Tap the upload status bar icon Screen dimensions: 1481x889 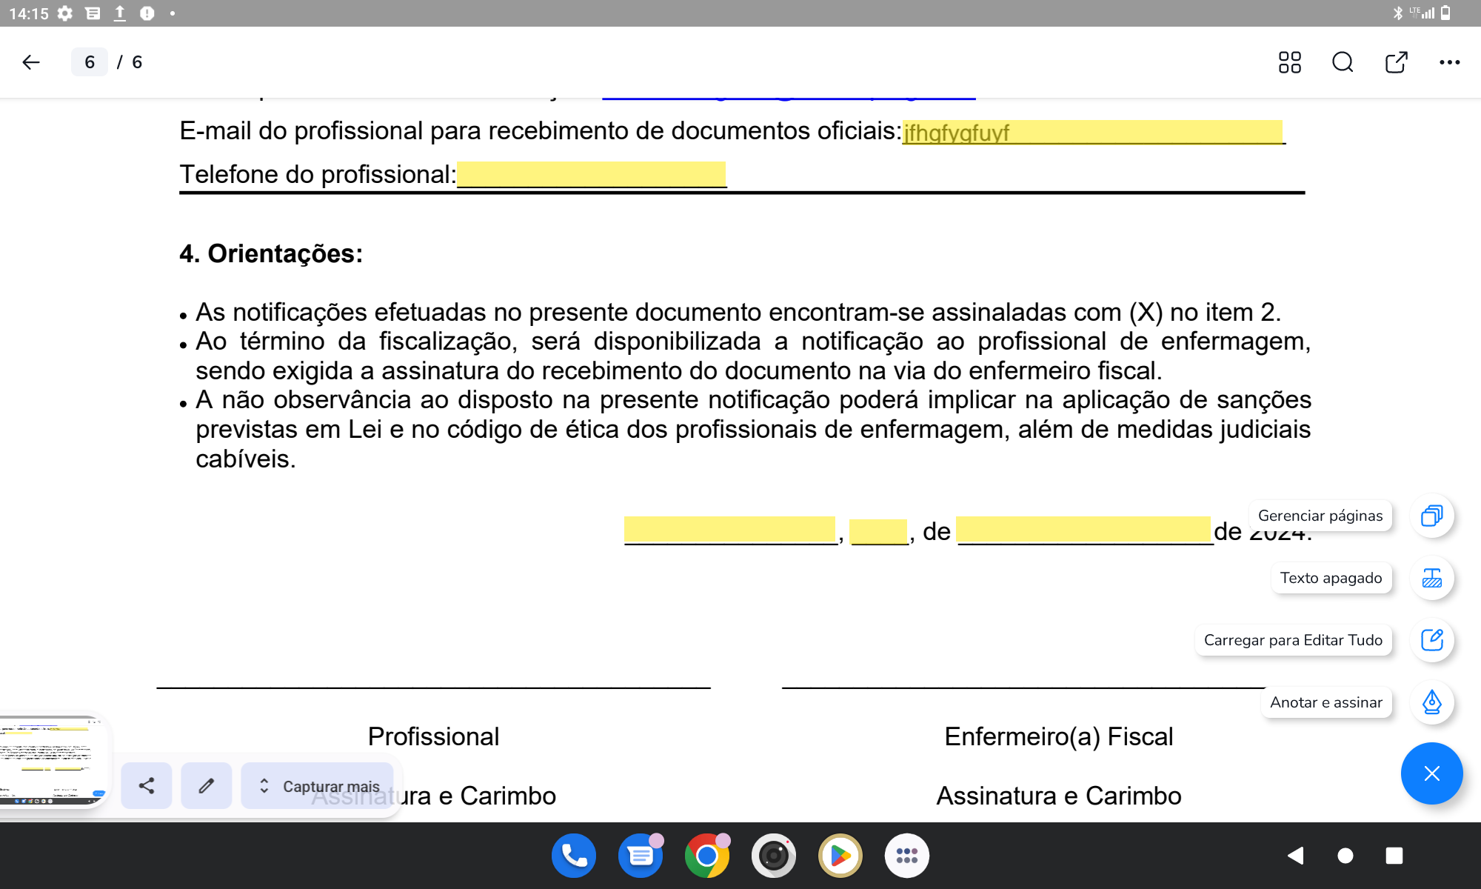coord(119,13)
